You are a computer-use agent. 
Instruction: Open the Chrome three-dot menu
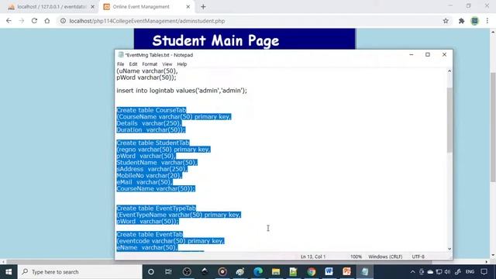tap(487, 21)
